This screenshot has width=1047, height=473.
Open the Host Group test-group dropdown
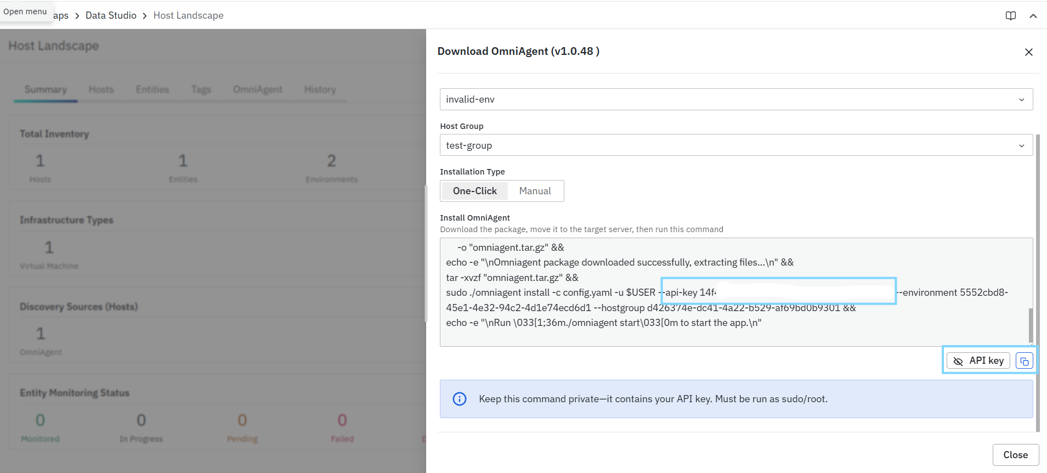coord(736,145)
